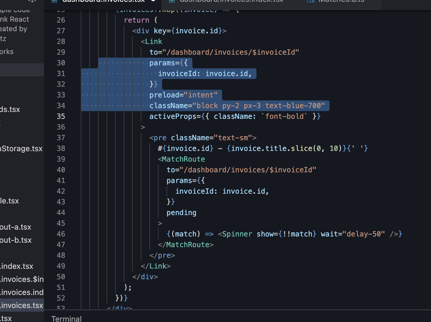
Task: Select the out-b.tsx file in explorer
Action: [x=16, y=240]
